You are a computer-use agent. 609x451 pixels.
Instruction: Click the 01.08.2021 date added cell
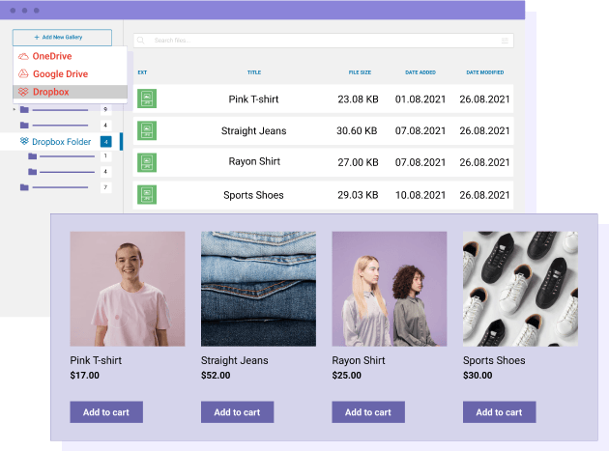point(420,99)
